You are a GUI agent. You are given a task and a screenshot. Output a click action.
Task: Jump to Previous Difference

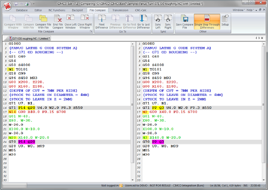[x=115, y=22]
